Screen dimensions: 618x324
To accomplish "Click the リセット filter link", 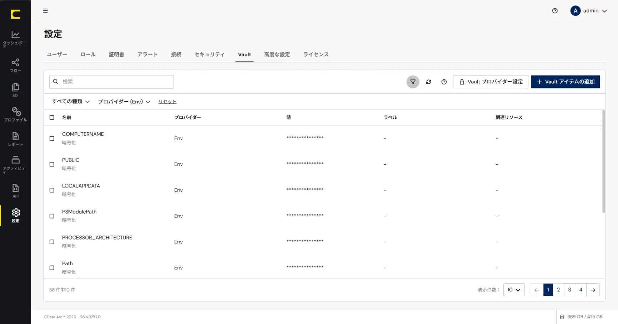I will click(167, 102).
